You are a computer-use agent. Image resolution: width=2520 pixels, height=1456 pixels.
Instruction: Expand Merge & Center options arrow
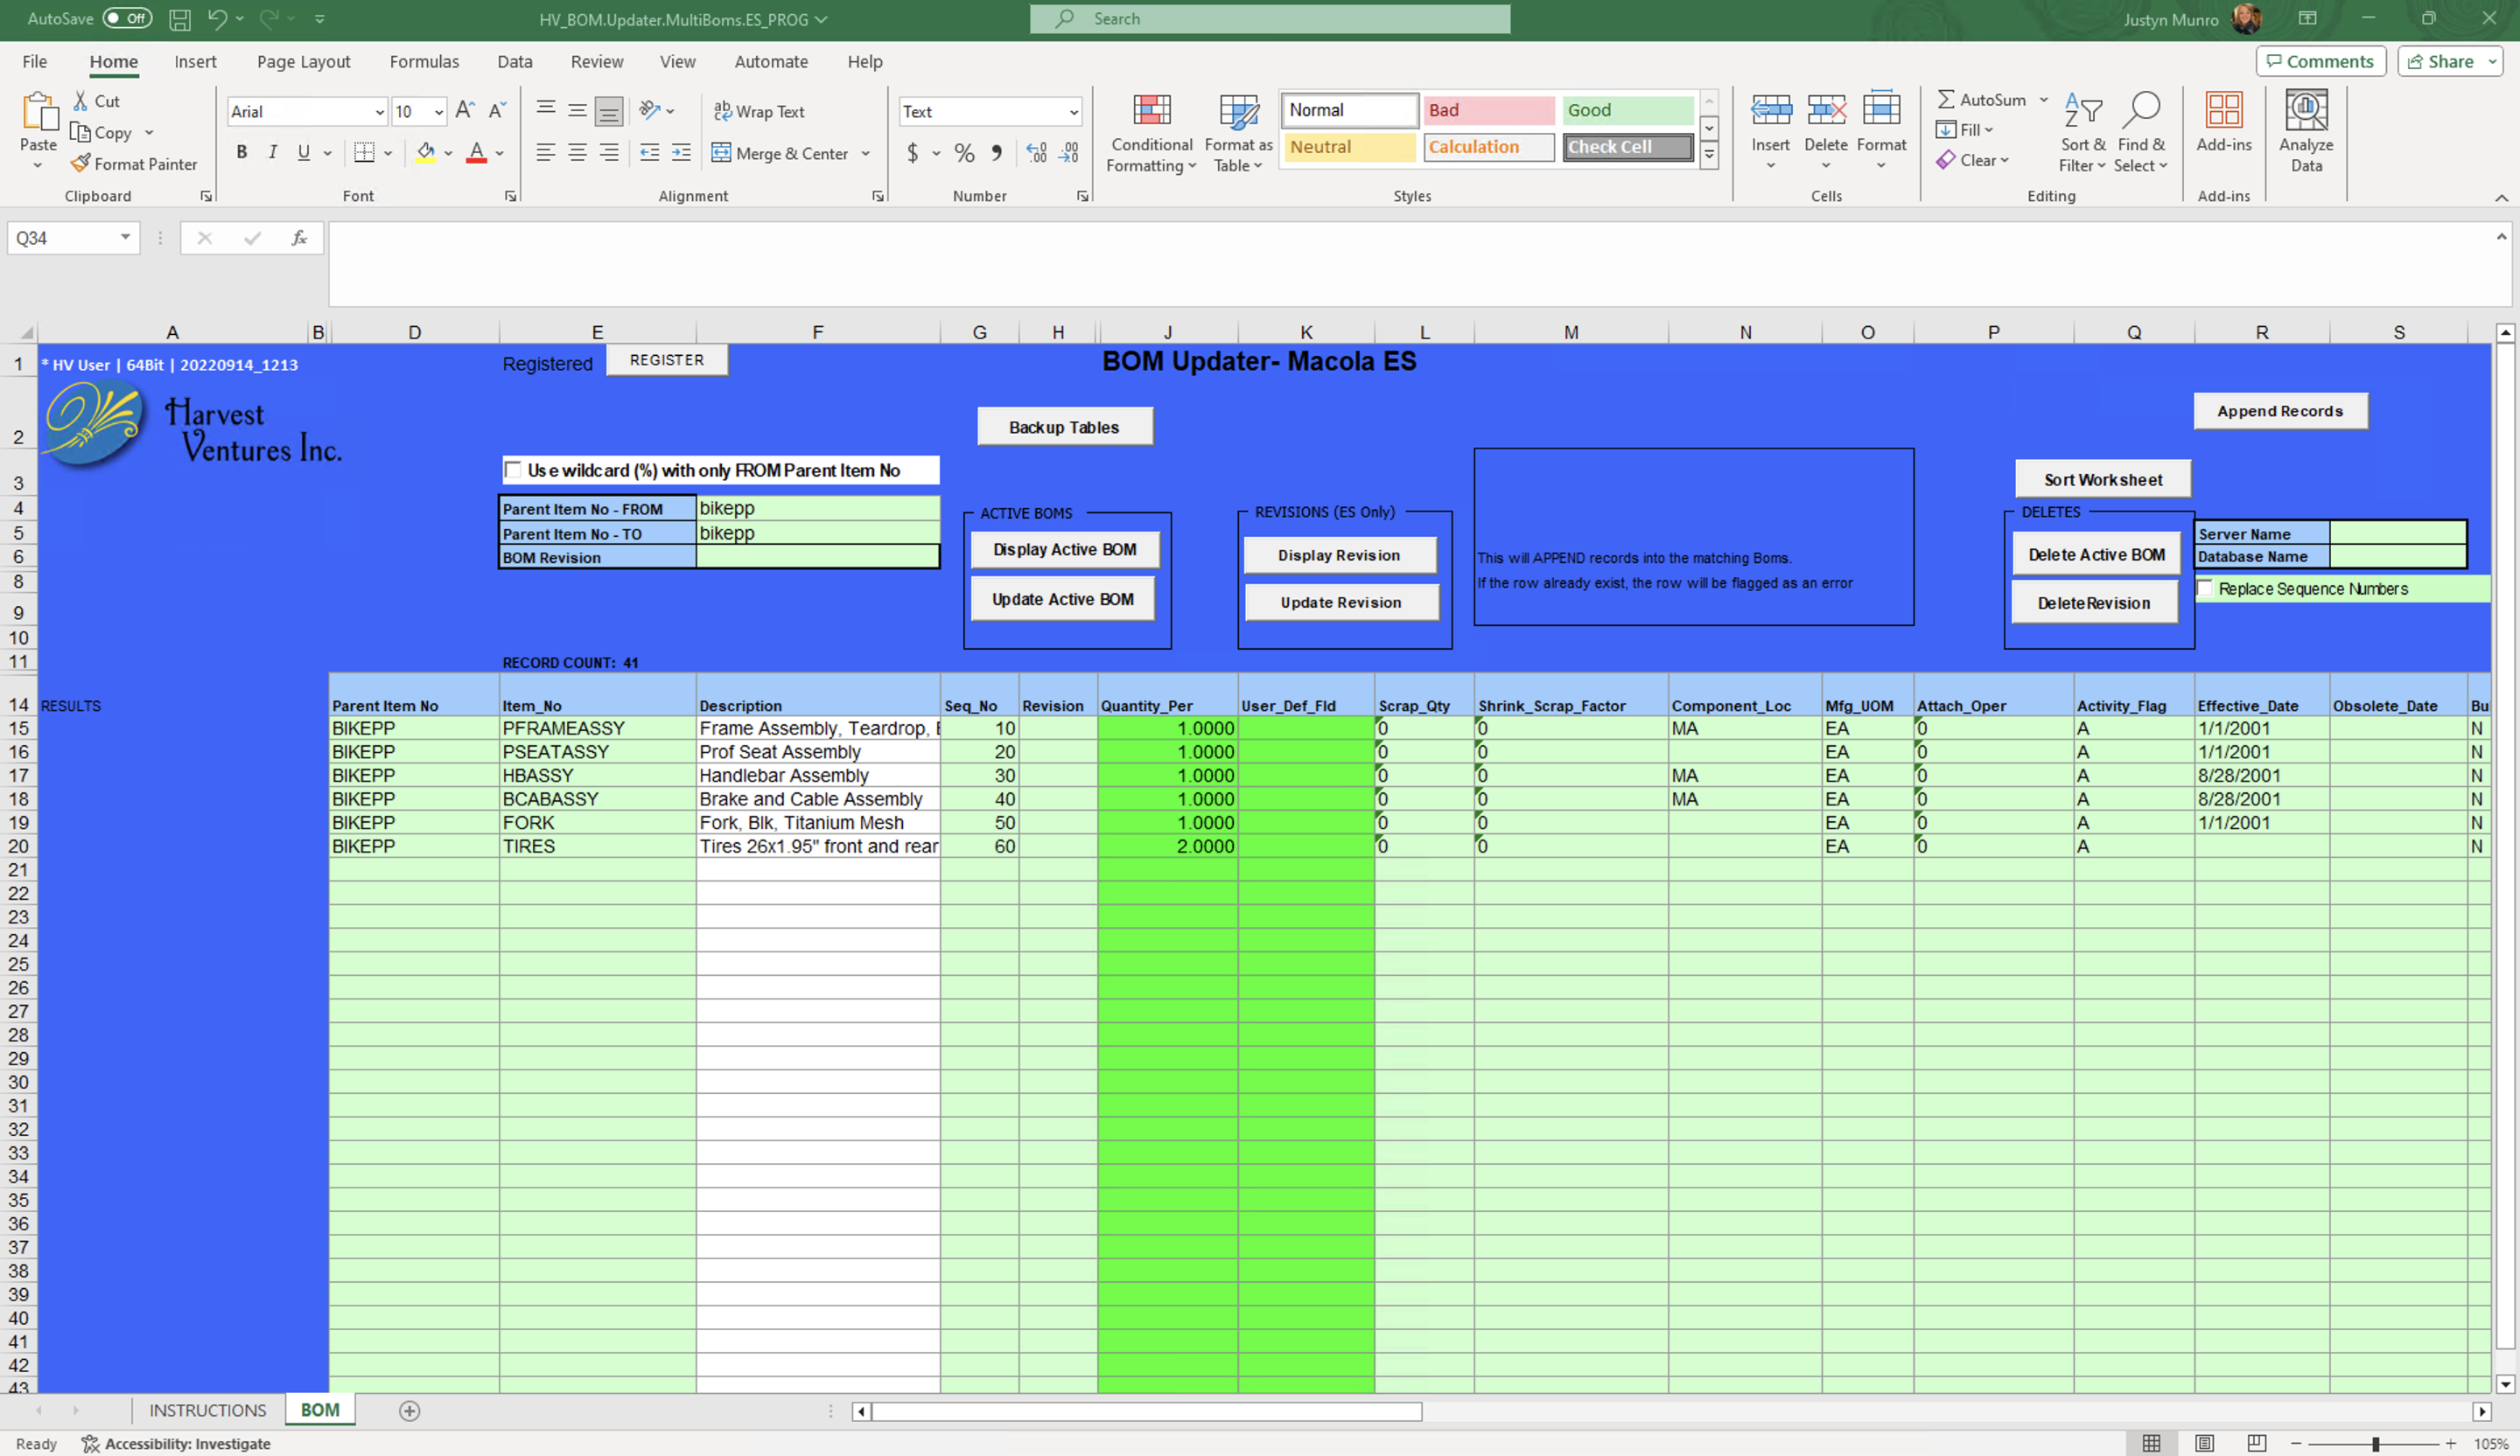pyautogui.click(x=865, y=153)
